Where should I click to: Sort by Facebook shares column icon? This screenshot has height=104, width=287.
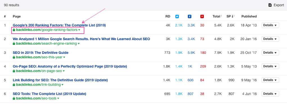pos(189,17)
